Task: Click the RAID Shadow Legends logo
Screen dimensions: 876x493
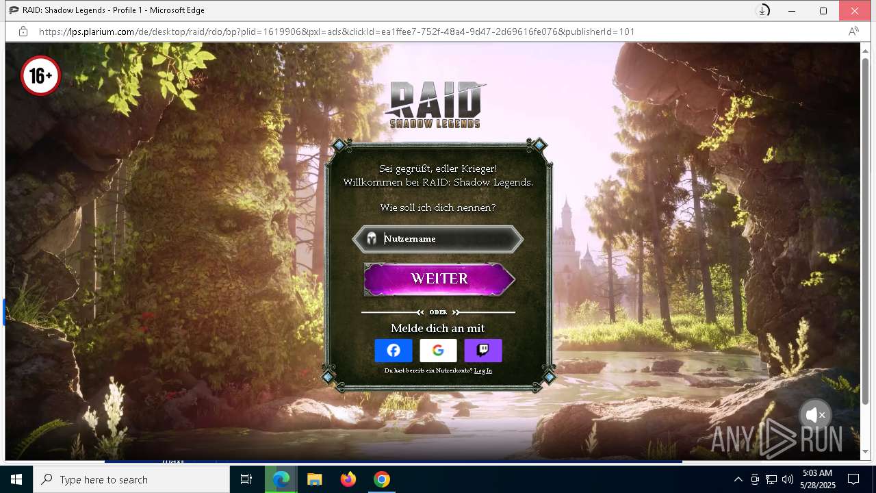Action: (435, 105)
